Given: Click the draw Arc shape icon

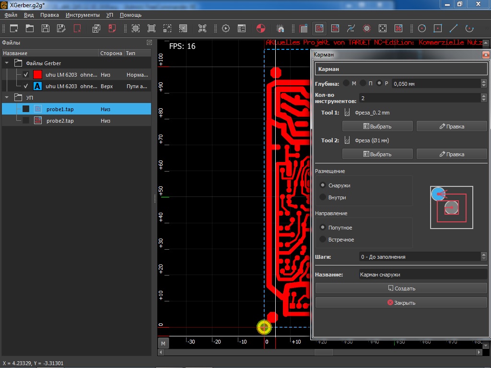Looking at the screenshot, I should [469, 28].
